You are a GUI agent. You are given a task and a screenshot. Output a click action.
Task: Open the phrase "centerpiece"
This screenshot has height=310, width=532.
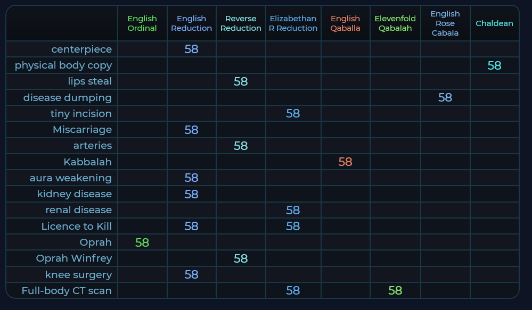pyautogui.click(x=81, y=49)
